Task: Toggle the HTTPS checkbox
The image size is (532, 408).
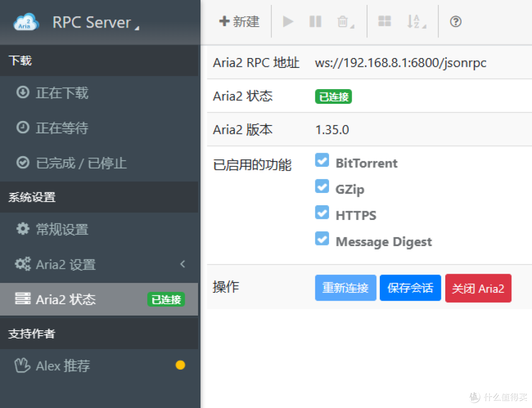Action: (x=322, y=212)
